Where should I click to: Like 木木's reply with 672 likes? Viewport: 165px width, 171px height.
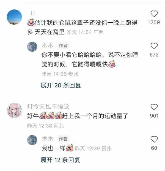pyautogui.click(x=154, y=46)
